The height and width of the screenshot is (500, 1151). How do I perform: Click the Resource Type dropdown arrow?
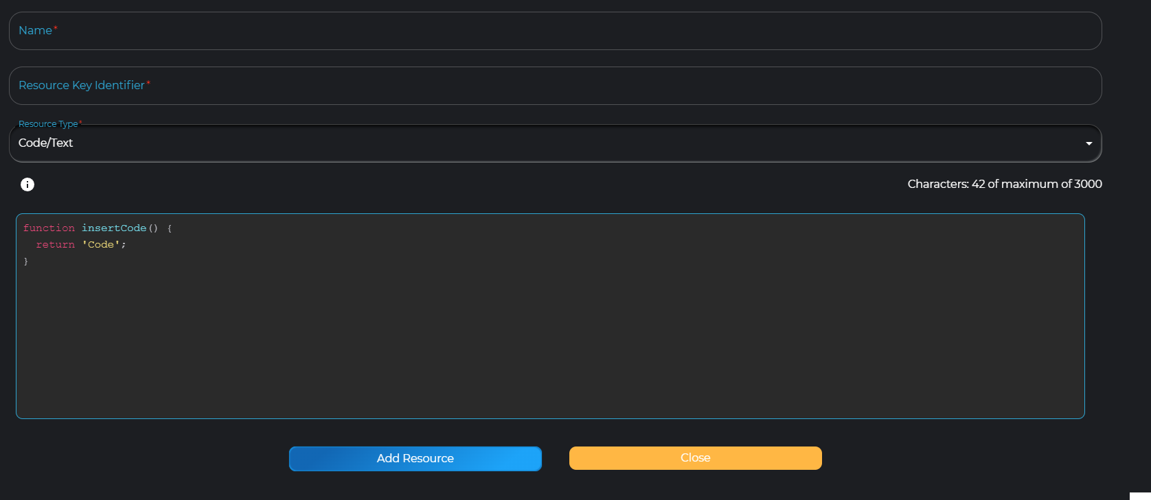[x=1089, y=143]
